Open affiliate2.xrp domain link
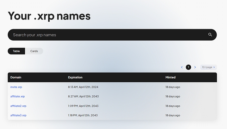Viewport: 227px width, 129px height. [18, 106]
